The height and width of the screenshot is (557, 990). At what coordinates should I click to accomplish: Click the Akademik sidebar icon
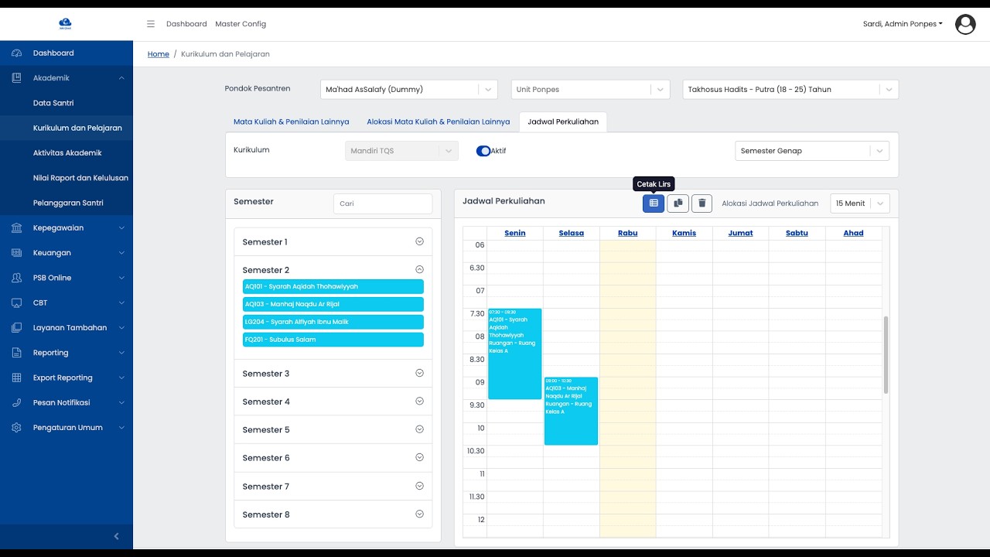pos(17,78)
